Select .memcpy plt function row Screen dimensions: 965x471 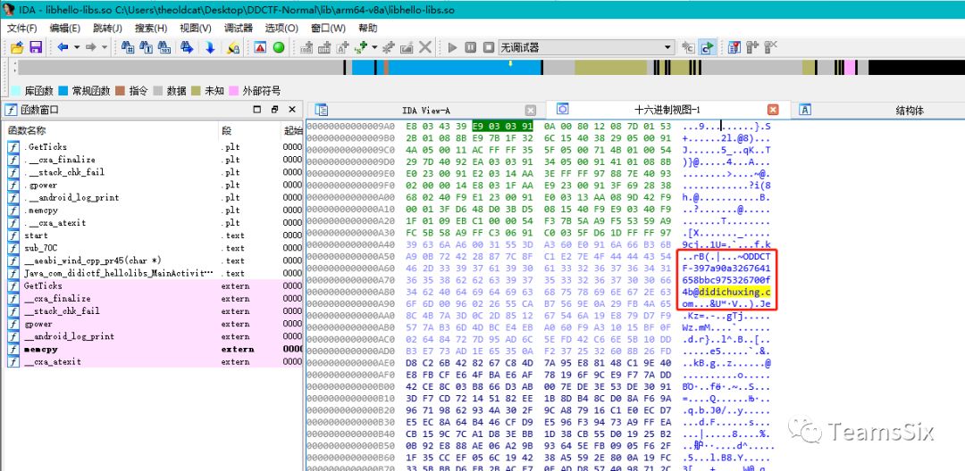click(x=155, y=210)
